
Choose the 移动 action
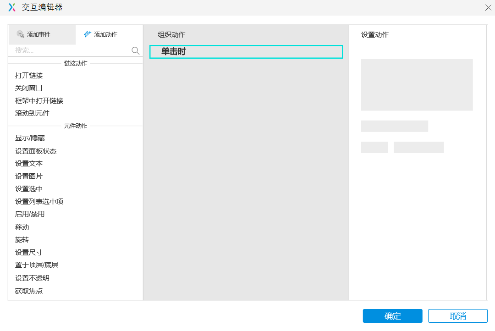[22, 227]
